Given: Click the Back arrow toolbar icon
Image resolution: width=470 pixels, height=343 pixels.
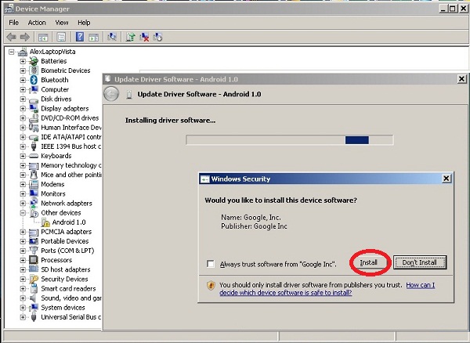Looking at the screenshot, I should (x=12, y=37).
